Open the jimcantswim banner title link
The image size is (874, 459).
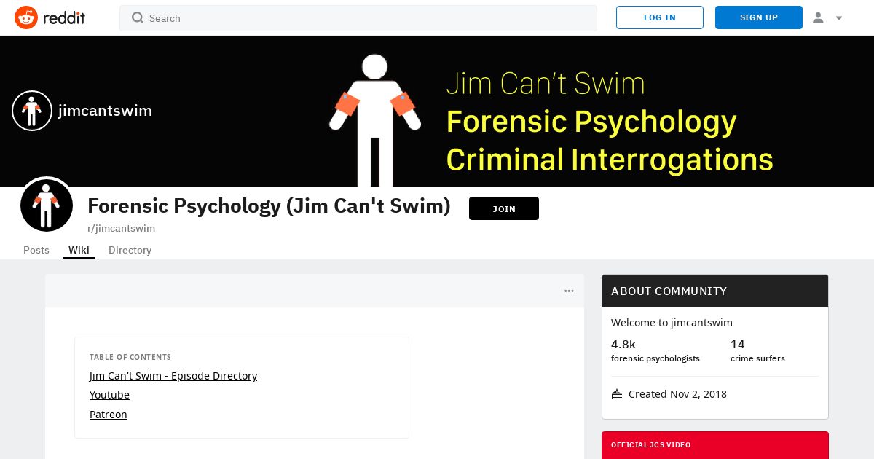coord(105,111)
